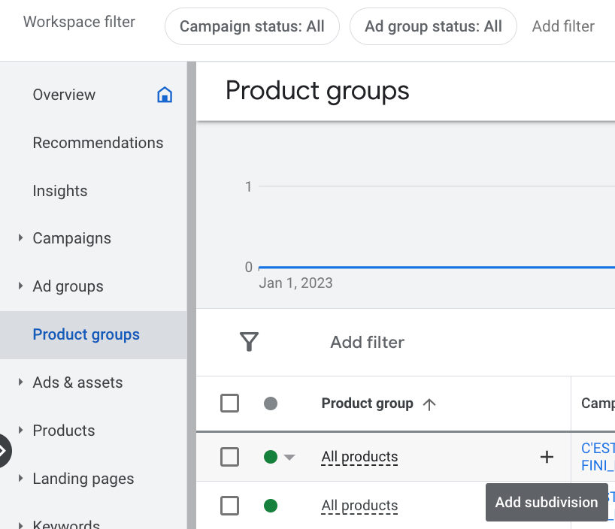Click the status dot in the header row

point(271,403)
